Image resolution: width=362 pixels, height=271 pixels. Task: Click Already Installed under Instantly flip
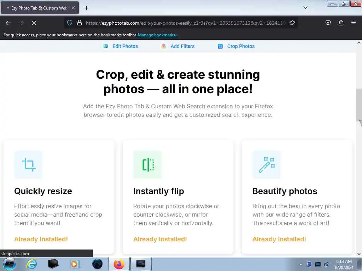pos(160,239)
